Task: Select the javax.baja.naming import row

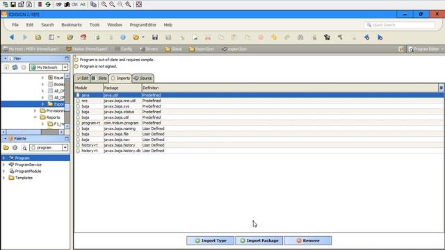Action: pos(259,128)
